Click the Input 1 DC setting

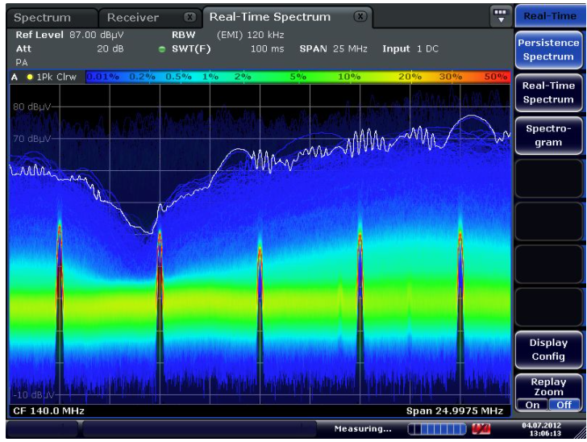coord(410,48)
